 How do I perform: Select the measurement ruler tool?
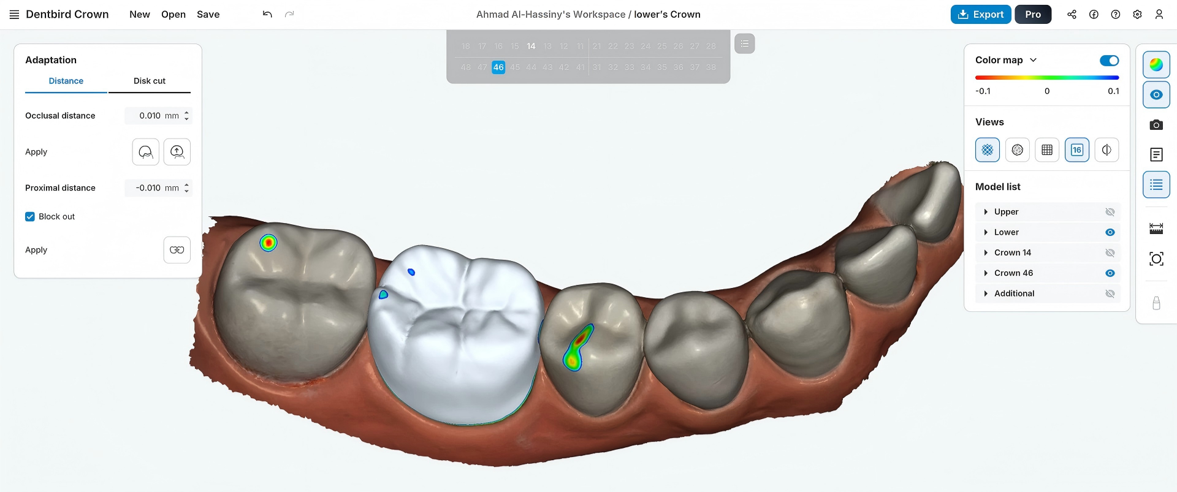tap(1156, 229)
